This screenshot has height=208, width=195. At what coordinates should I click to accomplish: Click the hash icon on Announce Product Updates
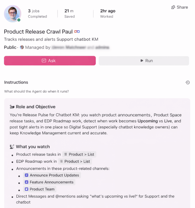point(26,175)
